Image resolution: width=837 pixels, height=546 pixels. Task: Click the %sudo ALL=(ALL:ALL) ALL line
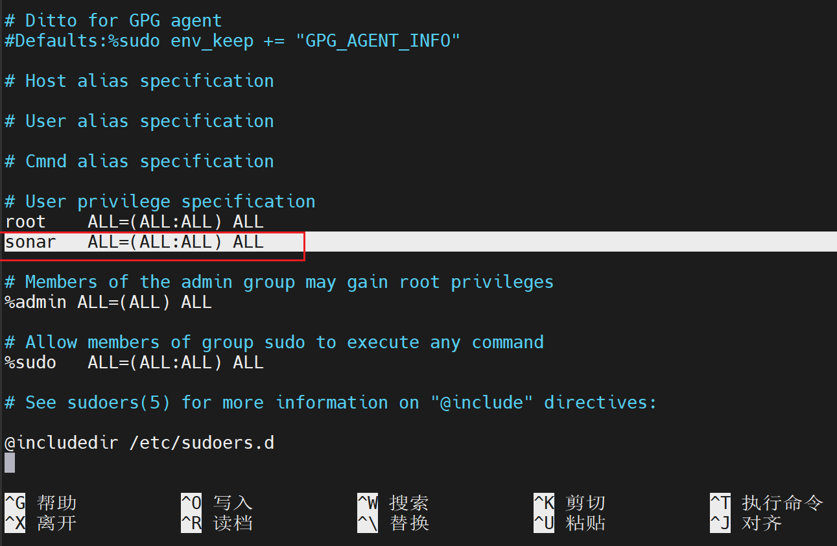(134, 362)
